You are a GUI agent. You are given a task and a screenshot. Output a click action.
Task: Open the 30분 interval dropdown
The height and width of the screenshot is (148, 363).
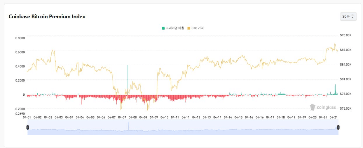coord(348,17)
